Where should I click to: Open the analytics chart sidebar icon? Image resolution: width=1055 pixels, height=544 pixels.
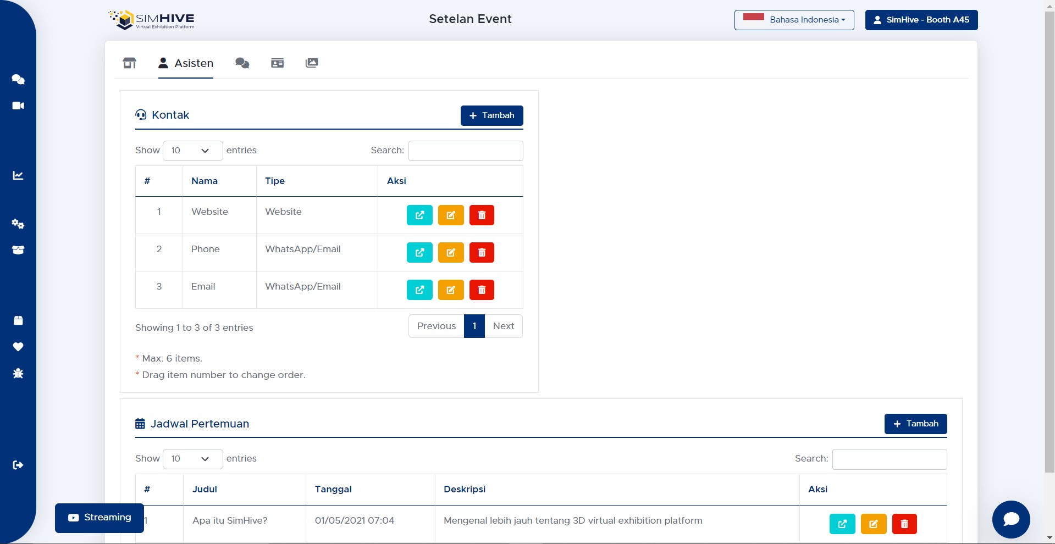click(x=18, y=175)
